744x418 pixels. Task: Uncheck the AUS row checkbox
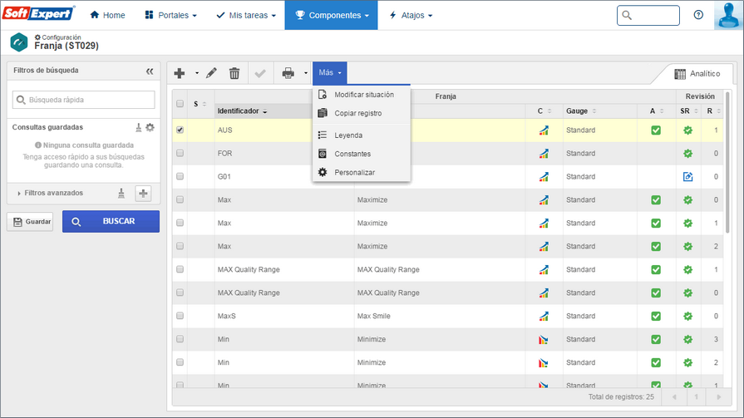point(180,130)
